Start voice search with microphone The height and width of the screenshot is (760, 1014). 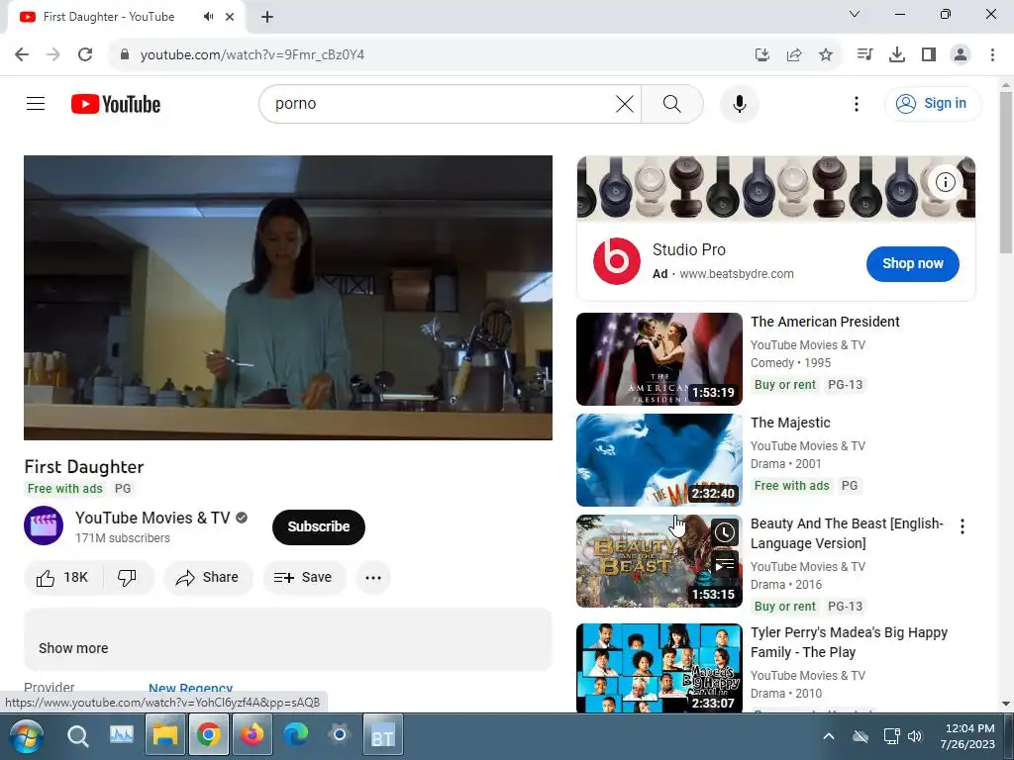[x=739, y=103]
